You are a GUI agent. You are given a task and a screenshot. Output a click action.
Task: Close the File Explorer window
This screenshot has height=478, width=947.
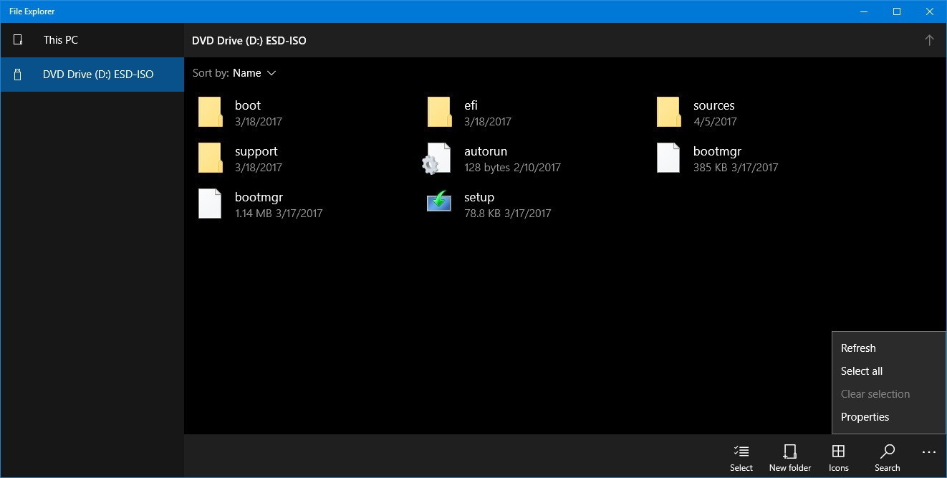pos(930,11)
